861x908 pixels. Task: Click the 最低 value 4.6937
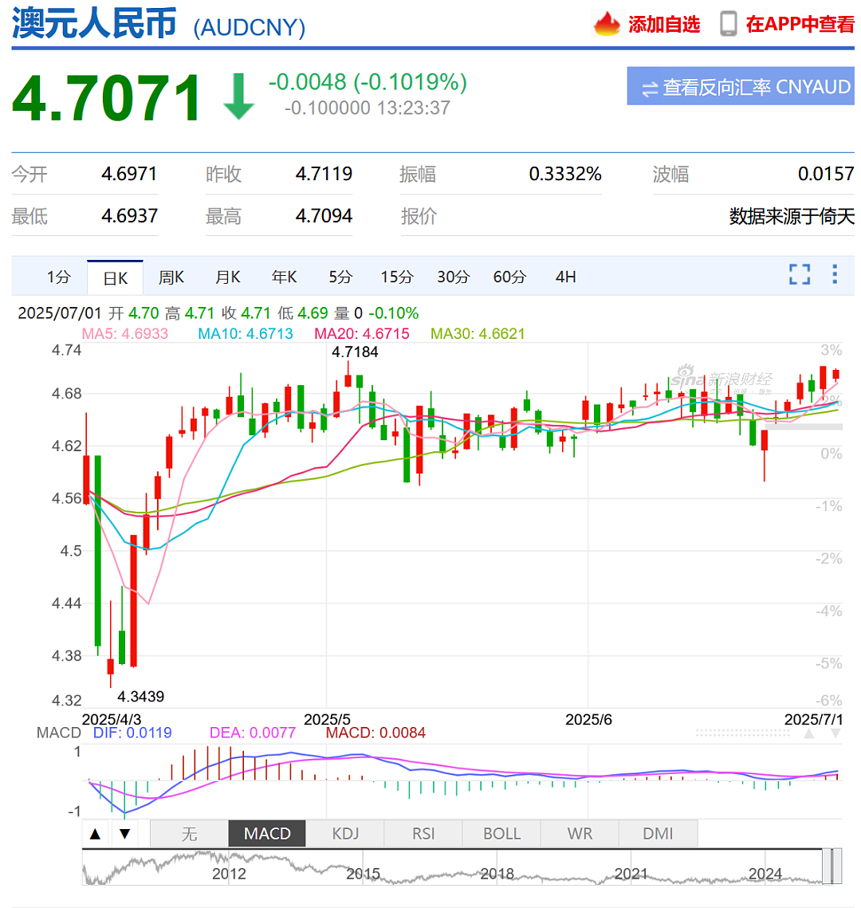click(x=129, y=216)
